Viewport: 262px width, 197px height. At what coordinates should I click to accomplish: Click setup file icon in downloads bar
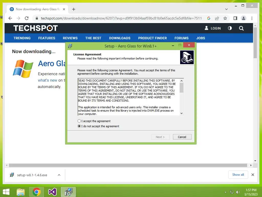point(12,175)
